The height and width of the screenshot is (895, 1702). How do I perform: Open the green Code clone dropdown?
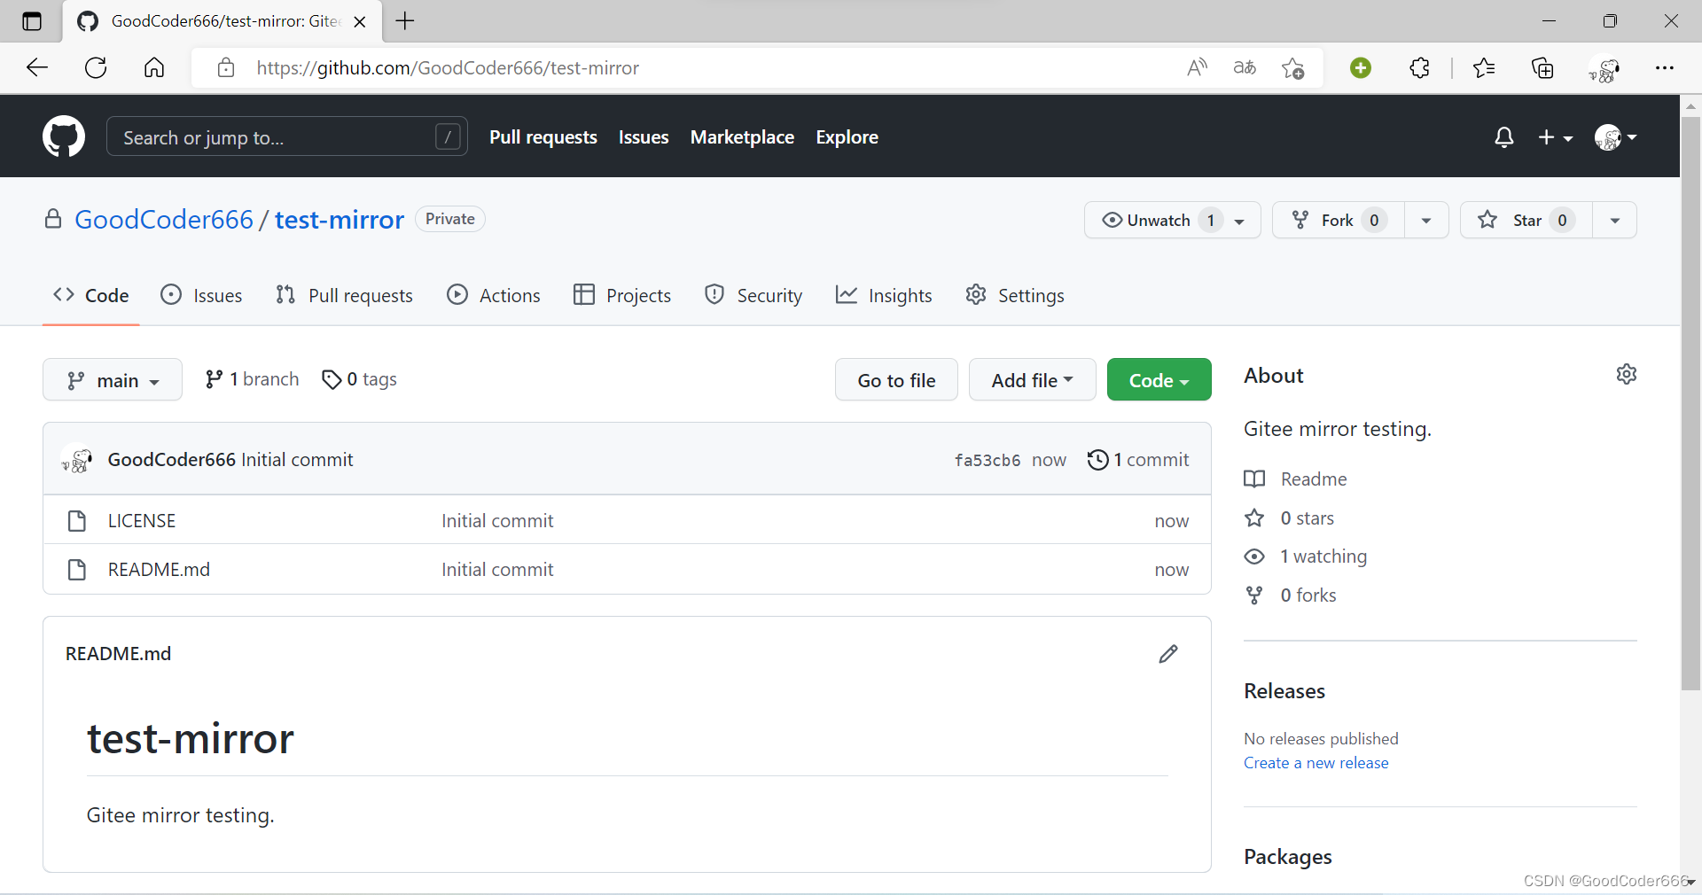point(1159,380)
